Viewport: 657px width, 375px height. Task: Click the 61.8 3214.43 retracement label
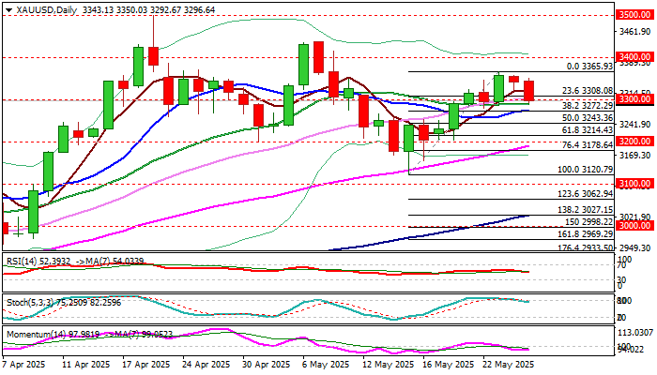point(588,130)
